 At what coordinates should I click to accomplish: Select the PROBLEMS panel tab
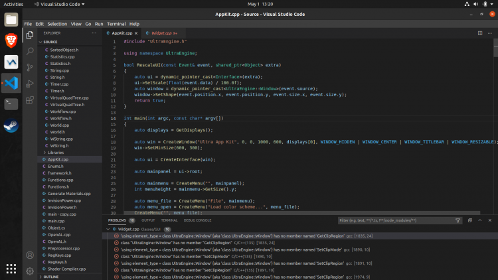tap(117, 220)
